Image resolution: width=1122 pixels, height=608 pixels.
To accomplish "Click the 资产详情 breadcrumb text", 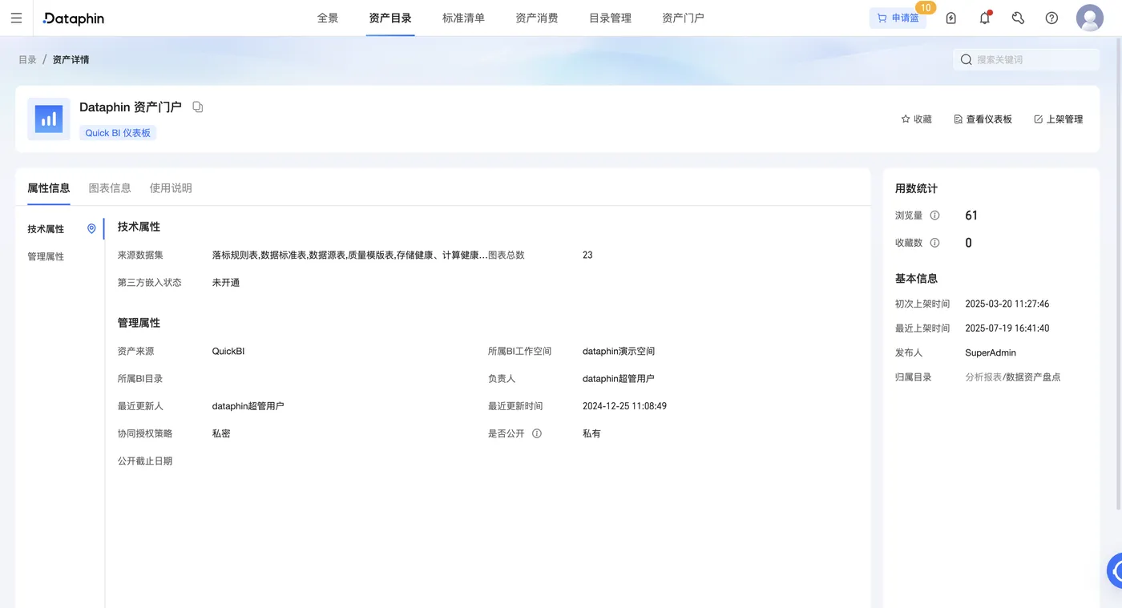I will pyautogui.click(x=71, y=59).
